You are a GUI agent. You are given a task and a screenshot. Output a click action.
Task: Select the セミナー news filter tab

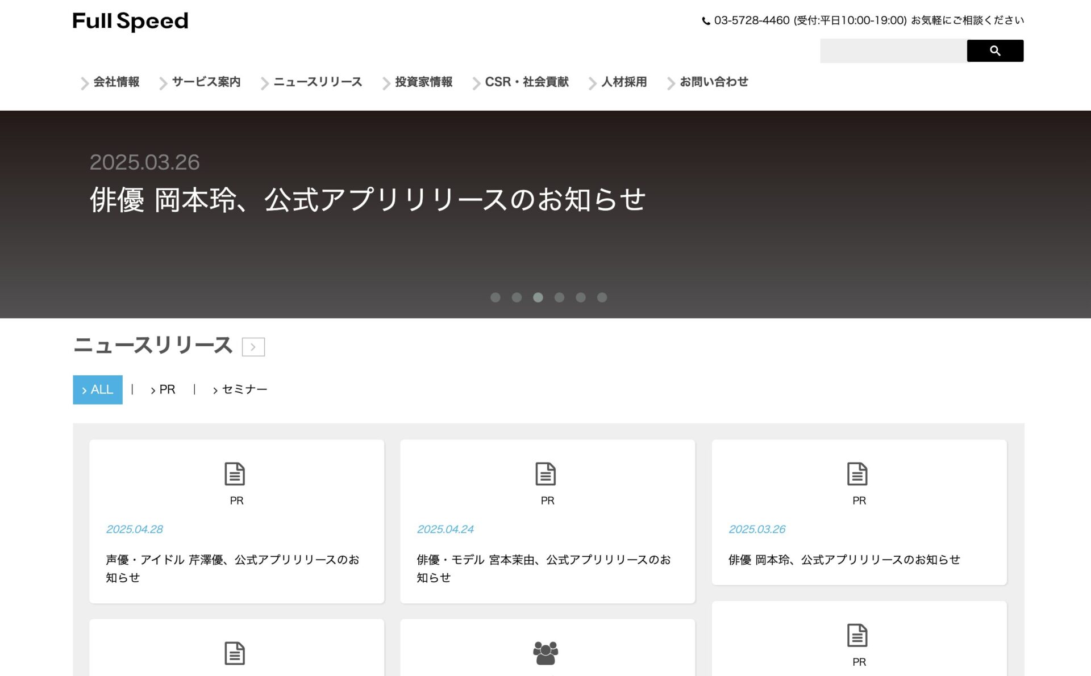coord(240,390)
